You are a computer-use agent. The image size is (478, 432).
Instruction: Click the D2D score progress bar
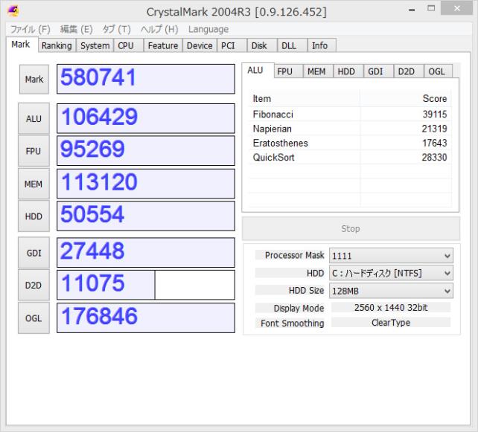[146, 285]
